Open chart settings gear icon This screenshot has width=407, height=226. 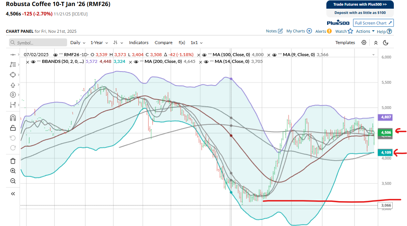coord(364,43)
